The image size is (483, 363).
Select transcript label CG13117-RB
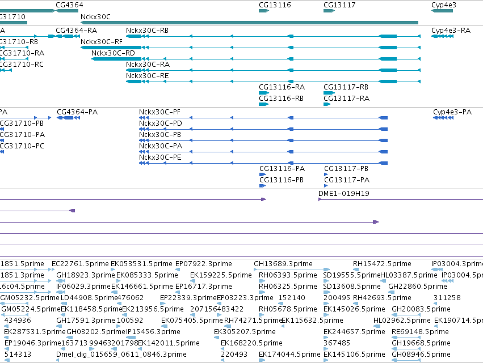pos(346,87)
